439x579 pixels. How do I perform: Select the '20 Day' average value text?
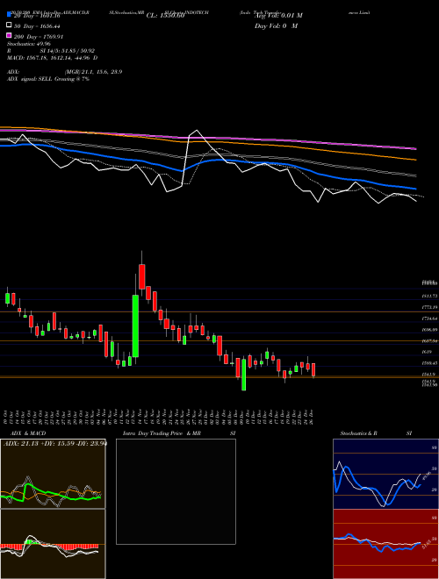pos(37,16)
